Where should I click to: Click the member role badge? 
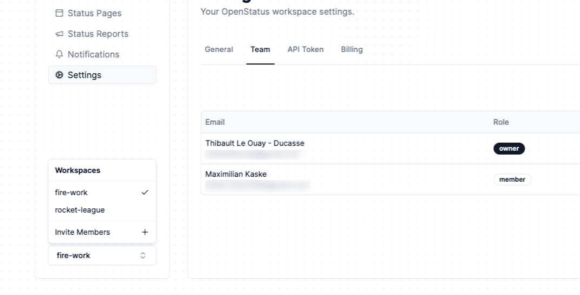(x=512, y=179)
